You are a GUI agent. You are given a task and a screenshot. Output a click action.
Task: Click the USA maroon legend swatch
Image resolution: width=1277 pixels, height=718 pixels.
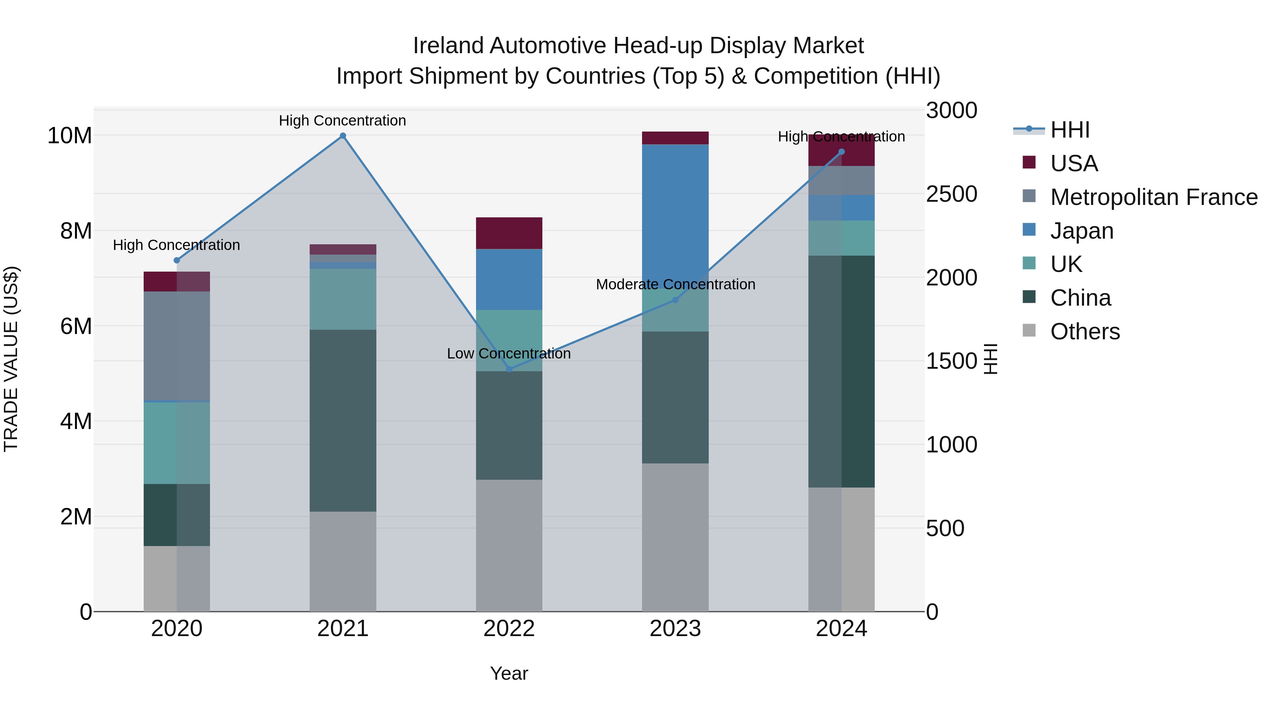[1029, 162]
